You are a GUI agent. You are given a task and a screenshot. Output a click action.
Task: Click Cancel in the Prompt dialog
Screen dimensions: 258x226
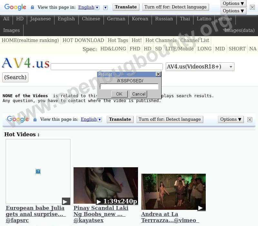pos(139,94)
